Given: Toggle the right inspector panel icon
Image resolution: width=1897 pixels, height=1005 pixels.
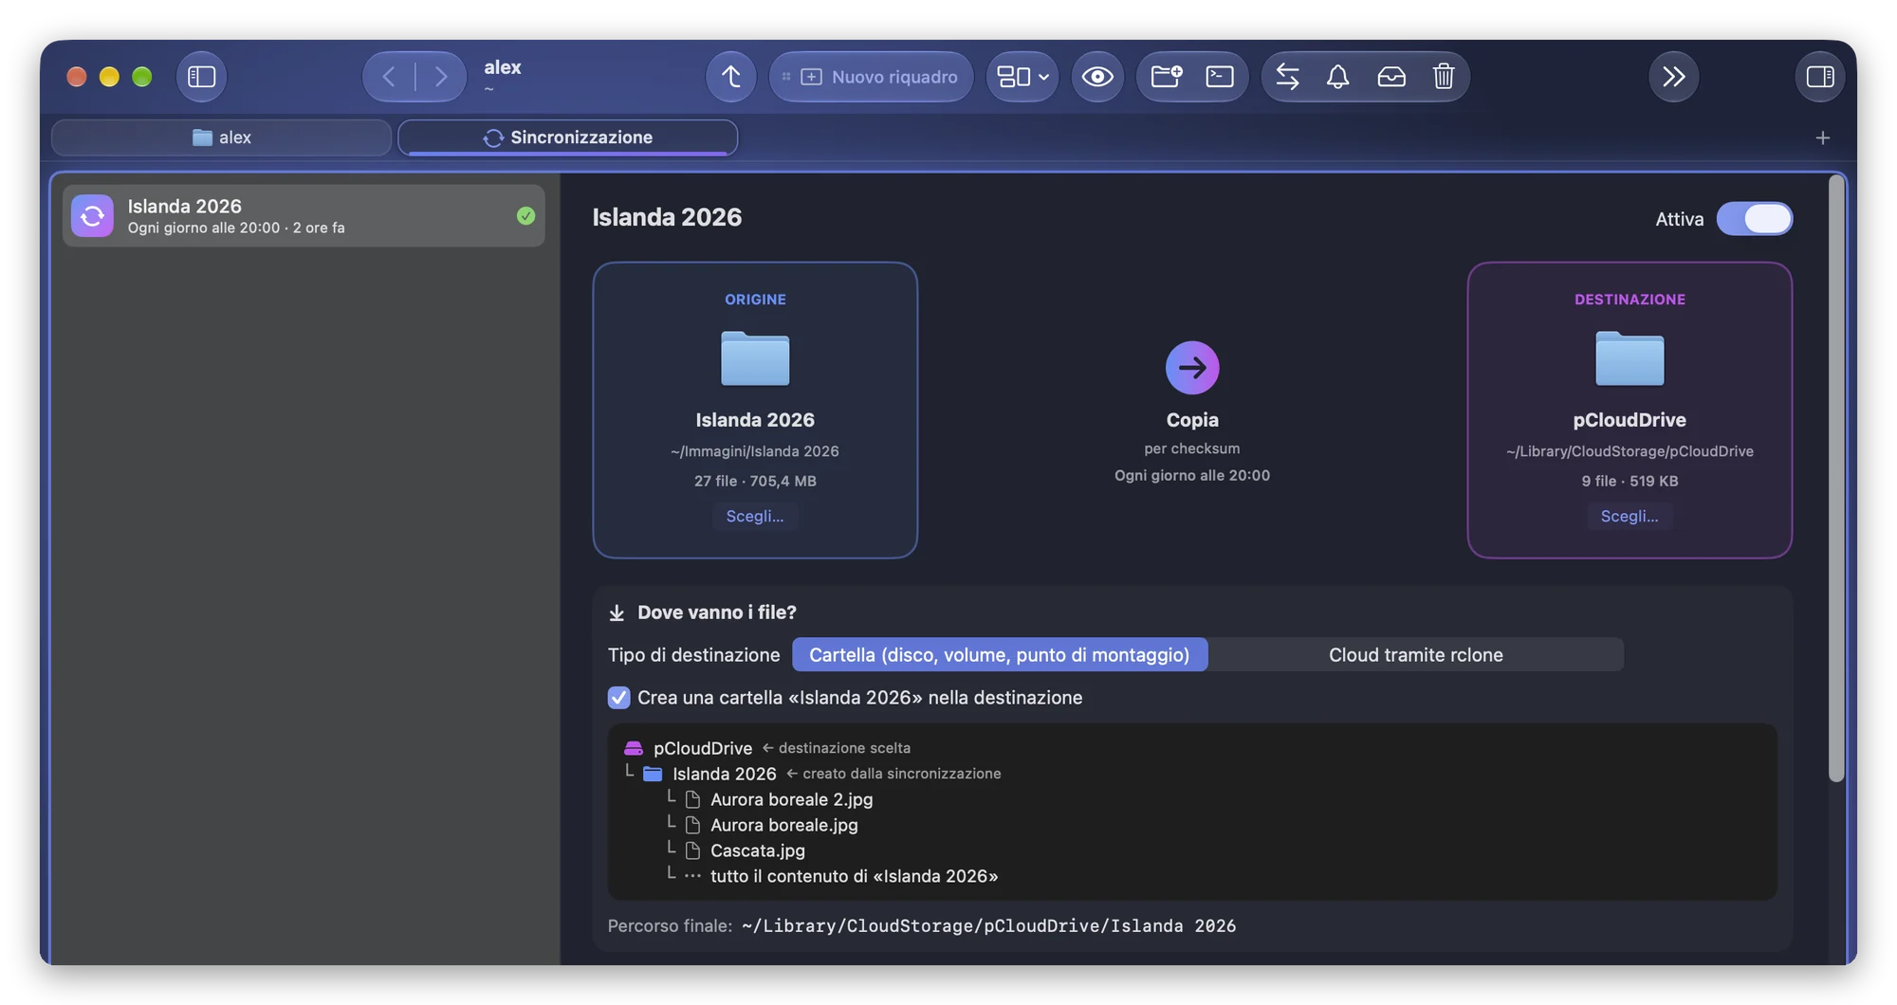Looking at the screenshot, I should (1820, 77).
